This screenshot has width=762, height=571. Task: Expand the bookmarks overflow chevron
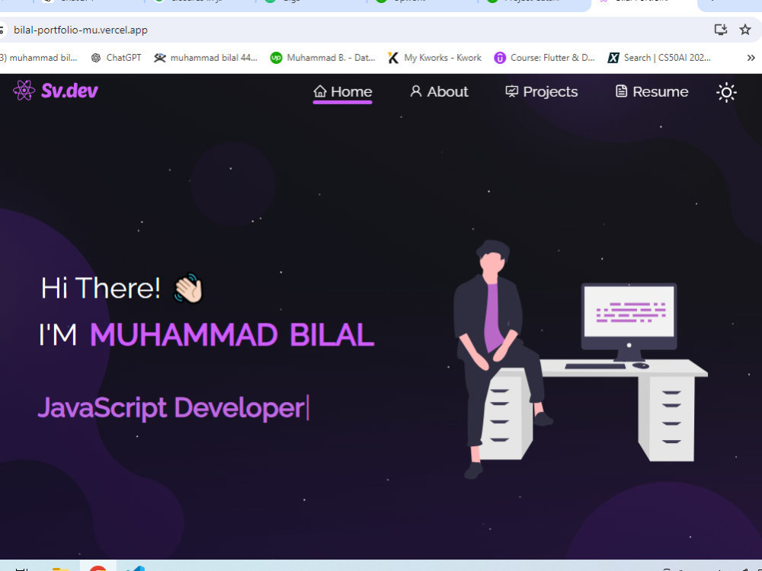(x=751, y=58)
